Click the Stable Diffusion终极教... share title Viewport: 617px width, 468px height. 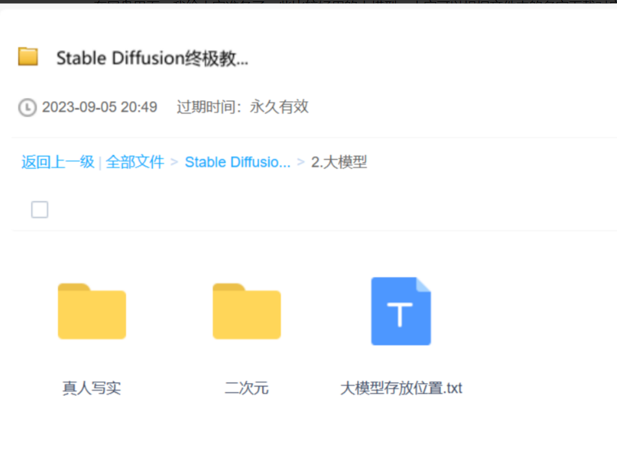point(152,58)
